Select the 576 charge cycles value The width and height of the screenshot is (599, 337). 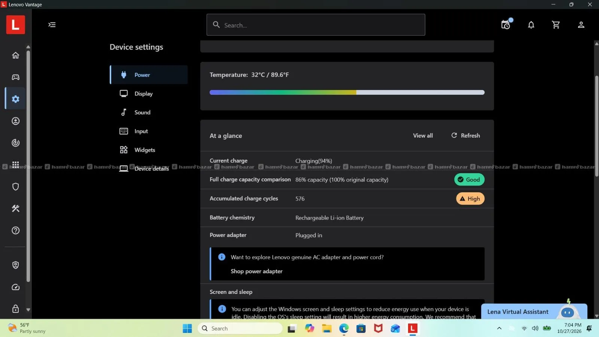click(x=300, y=199)
